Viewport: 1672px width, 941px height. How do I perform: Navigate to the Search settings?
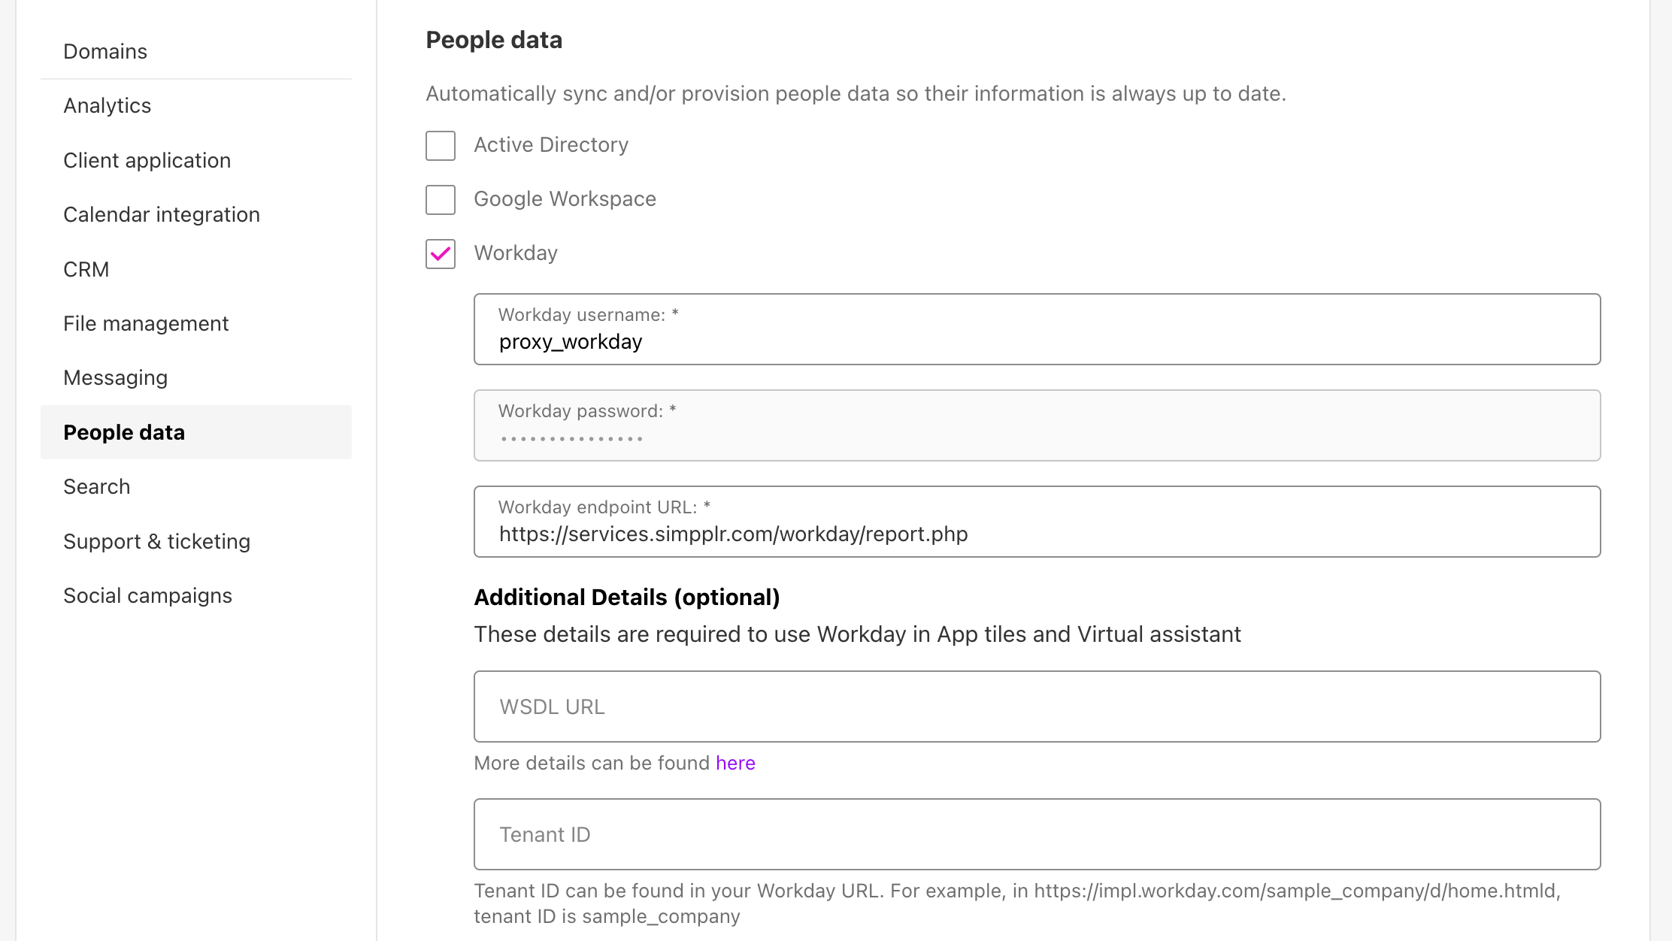96,486
